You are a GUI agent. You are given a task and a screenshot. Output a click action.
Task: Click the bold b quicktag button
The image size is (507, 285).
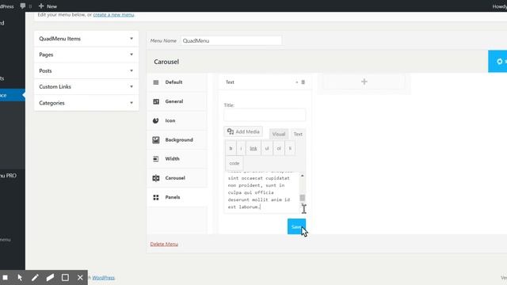point(231,148)
